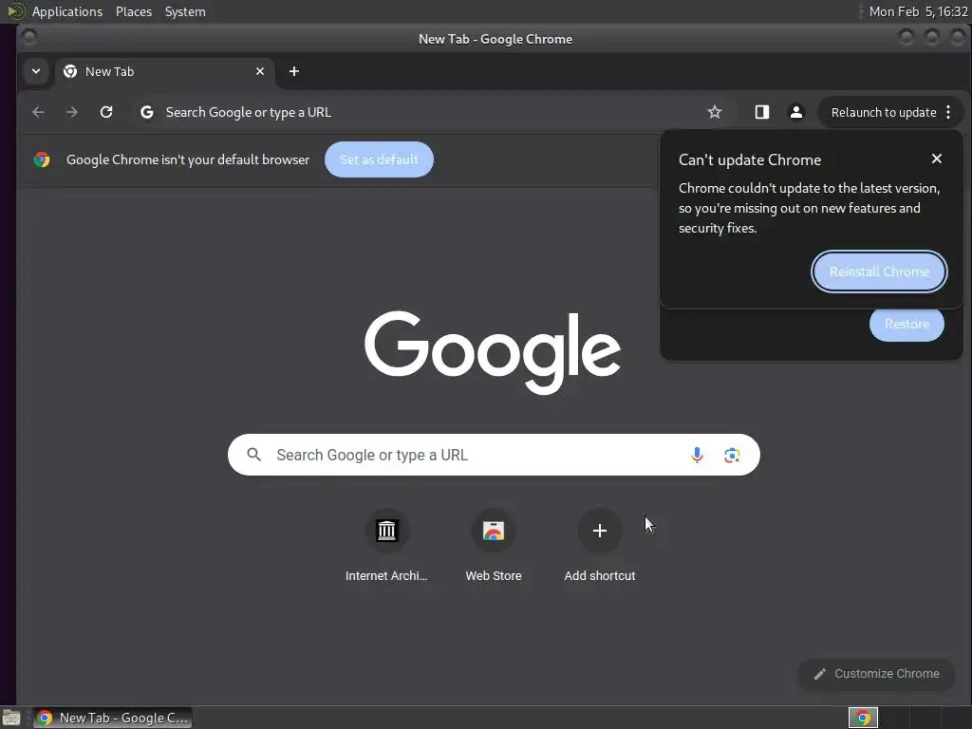
Task: Click the magnifier icon in search box
Action: [x=253, y=455]
